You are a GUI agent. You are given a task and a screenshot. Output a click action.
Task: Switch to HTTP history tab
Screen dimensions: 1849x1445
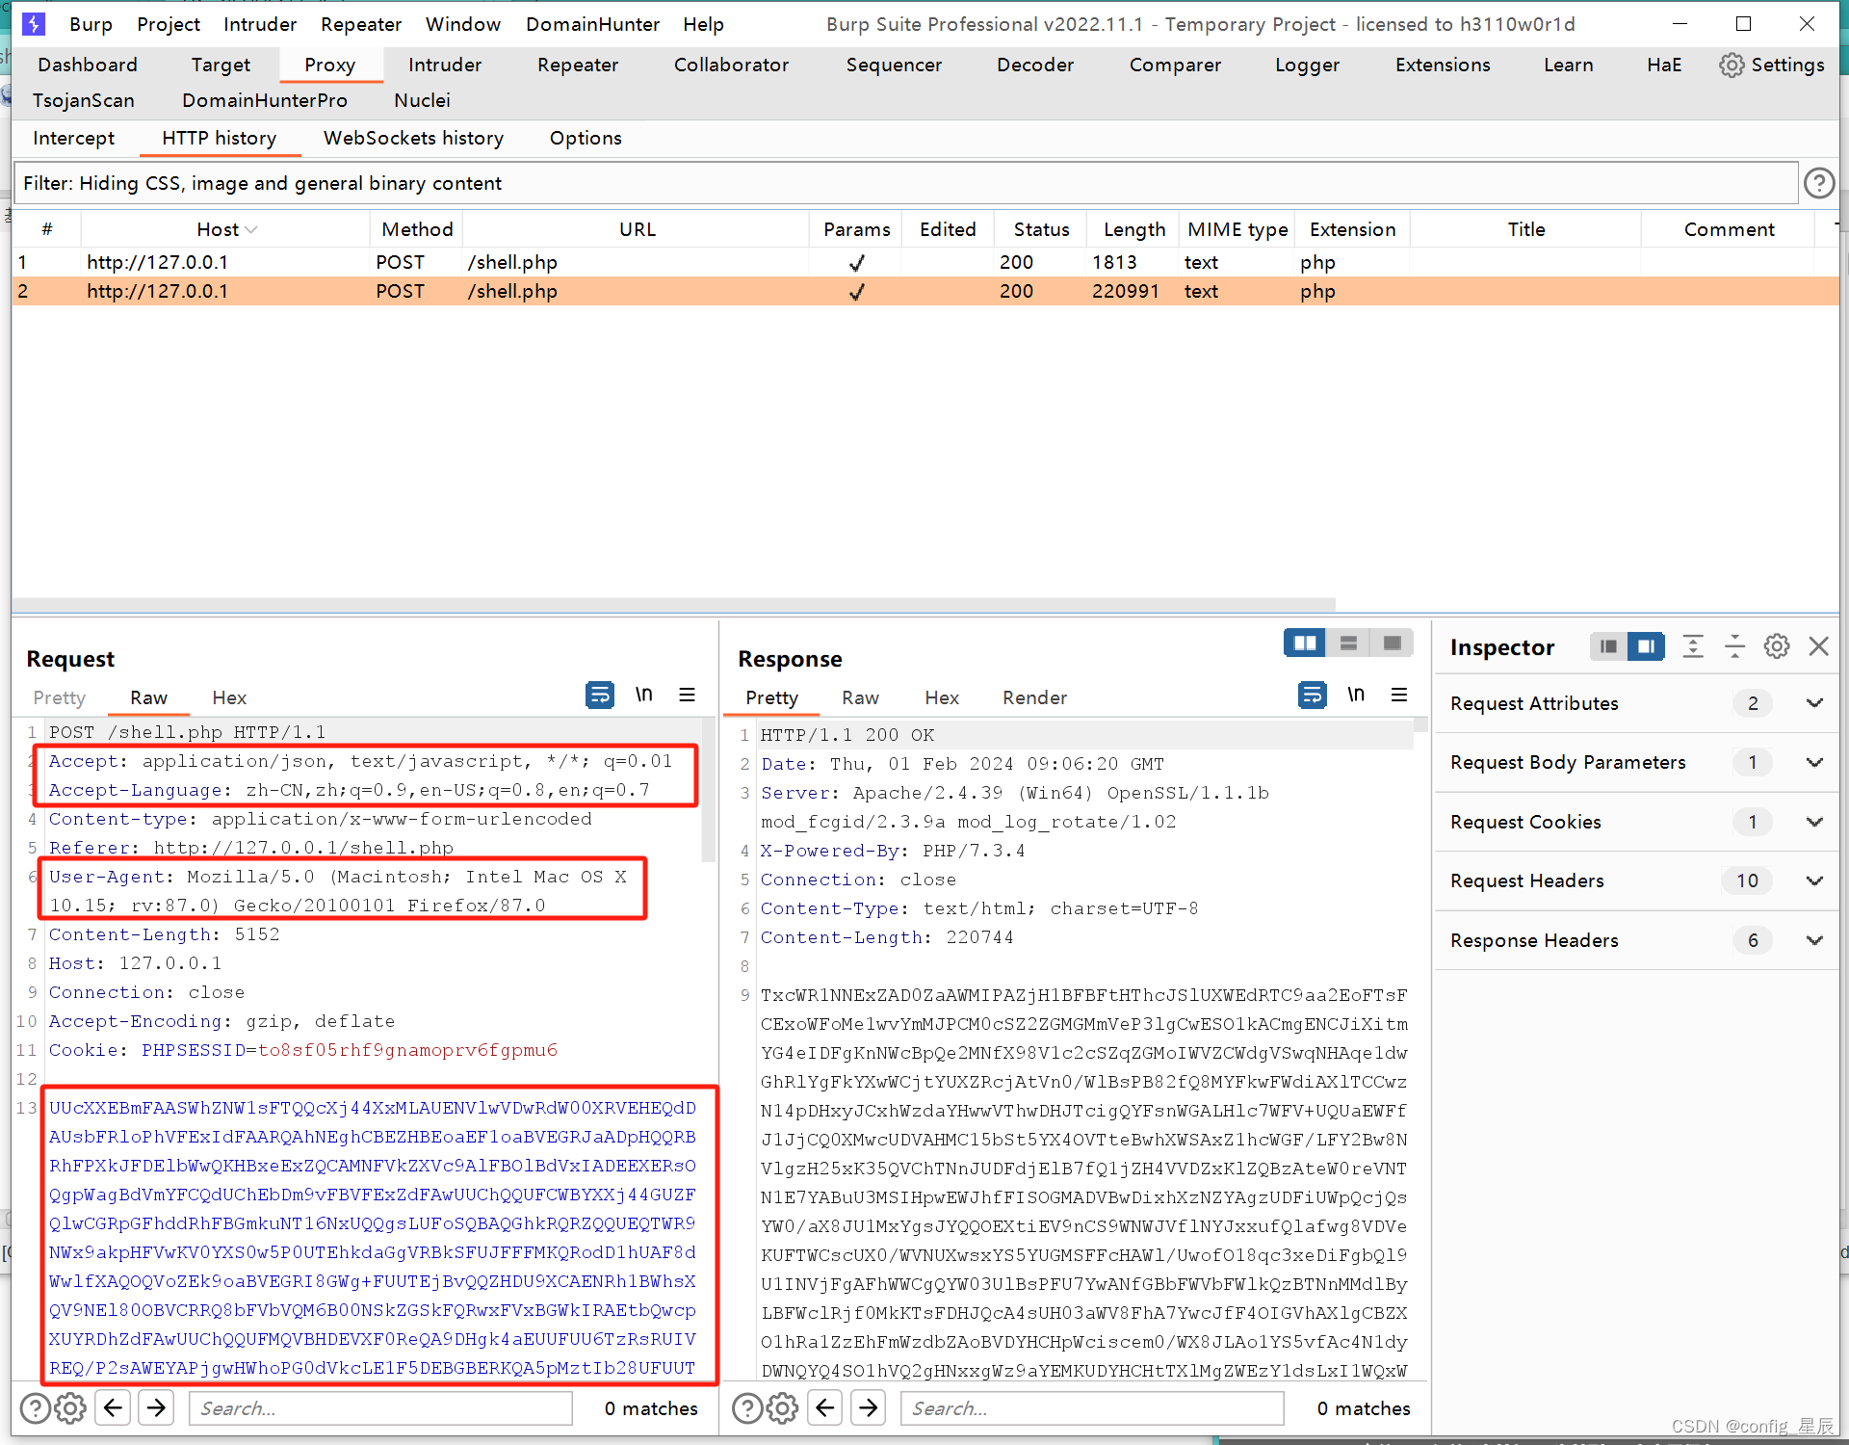[221, 137]
